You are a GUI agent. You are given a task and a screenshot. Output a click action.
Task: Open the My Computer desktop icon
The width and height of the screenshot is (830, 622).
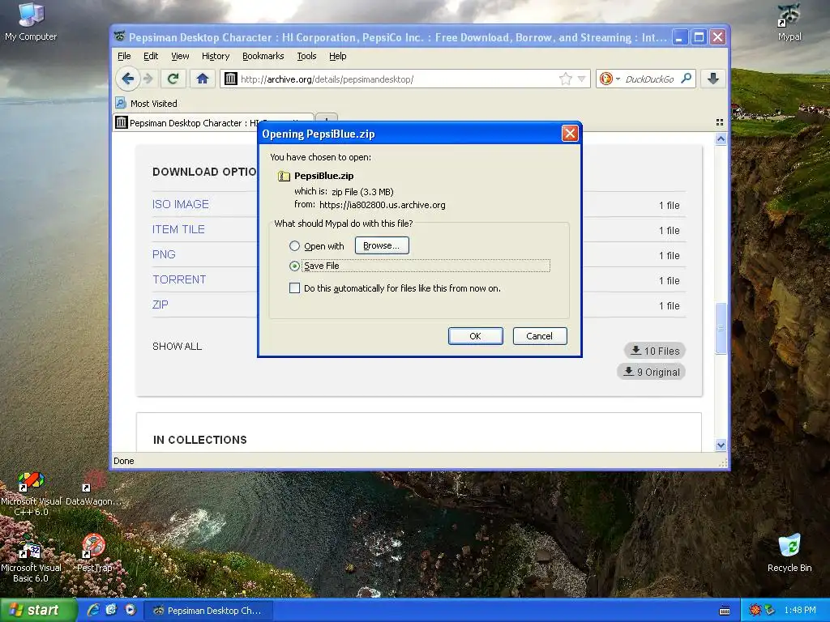[31, 22]
